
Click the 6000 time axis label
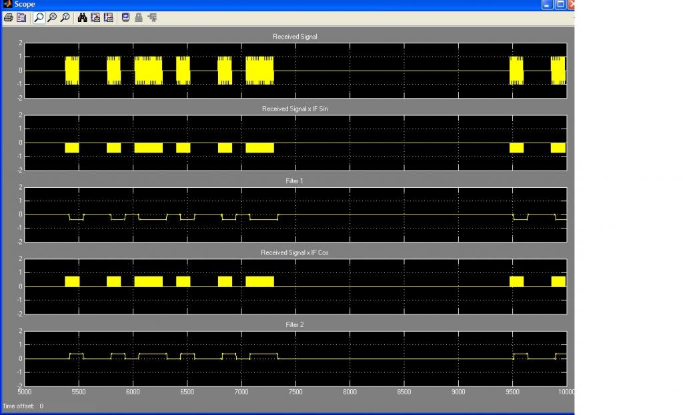pyautogui.click(x=133, y=392)
